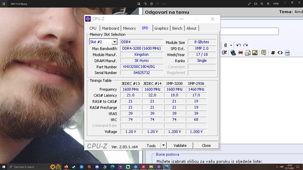Delete the photo using trash icon
This screenshot has width=303, height=170.
[x=151, y=4]
